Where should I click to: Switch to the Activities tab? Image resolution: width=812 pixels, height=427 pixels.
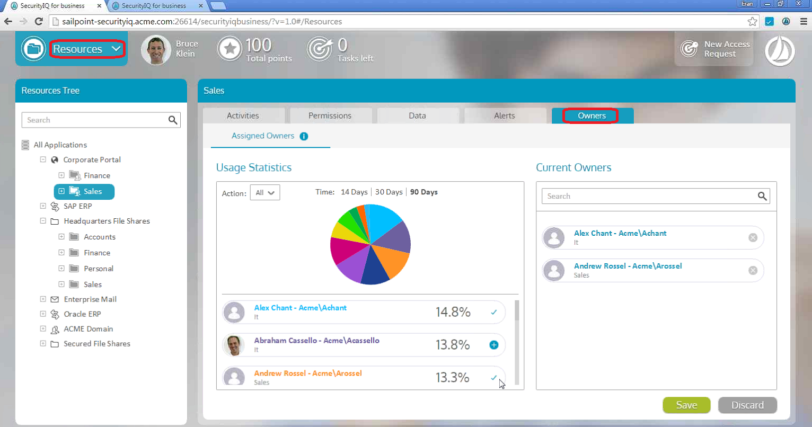[243, 115]
